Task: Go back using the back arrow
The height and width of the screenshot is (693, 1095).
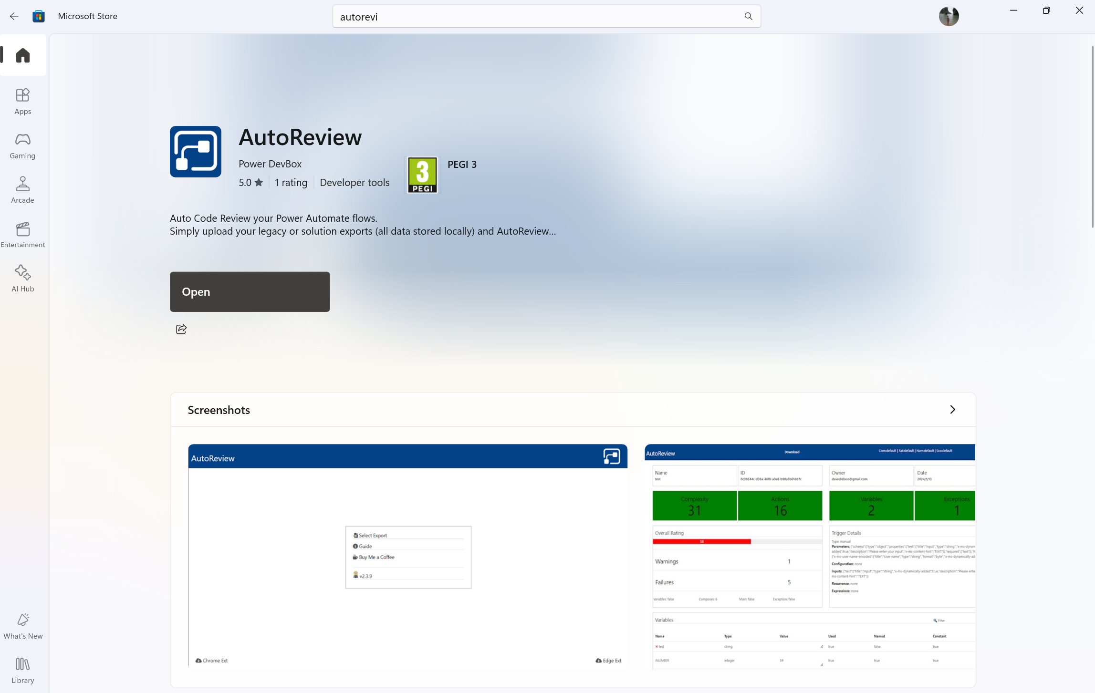Action: pyautogui.click(x=14, y=16)
